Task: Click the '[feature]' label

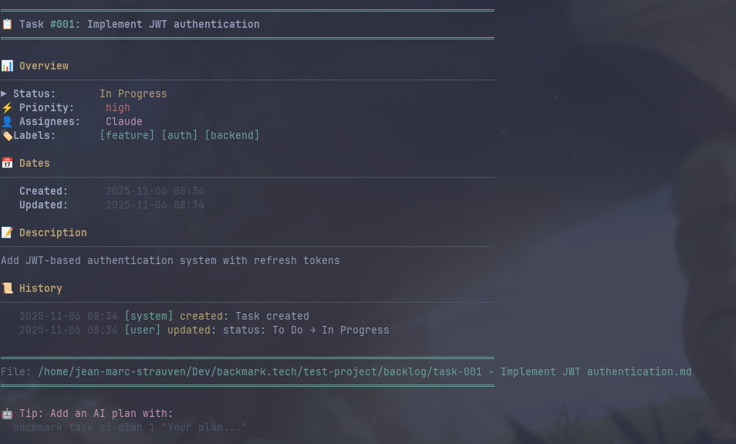Action: pyautogui.click(x=127, y=135)
